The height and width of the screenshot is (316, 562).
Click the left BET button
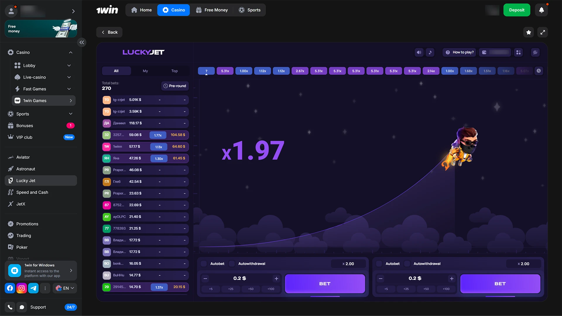pos(325,284)
